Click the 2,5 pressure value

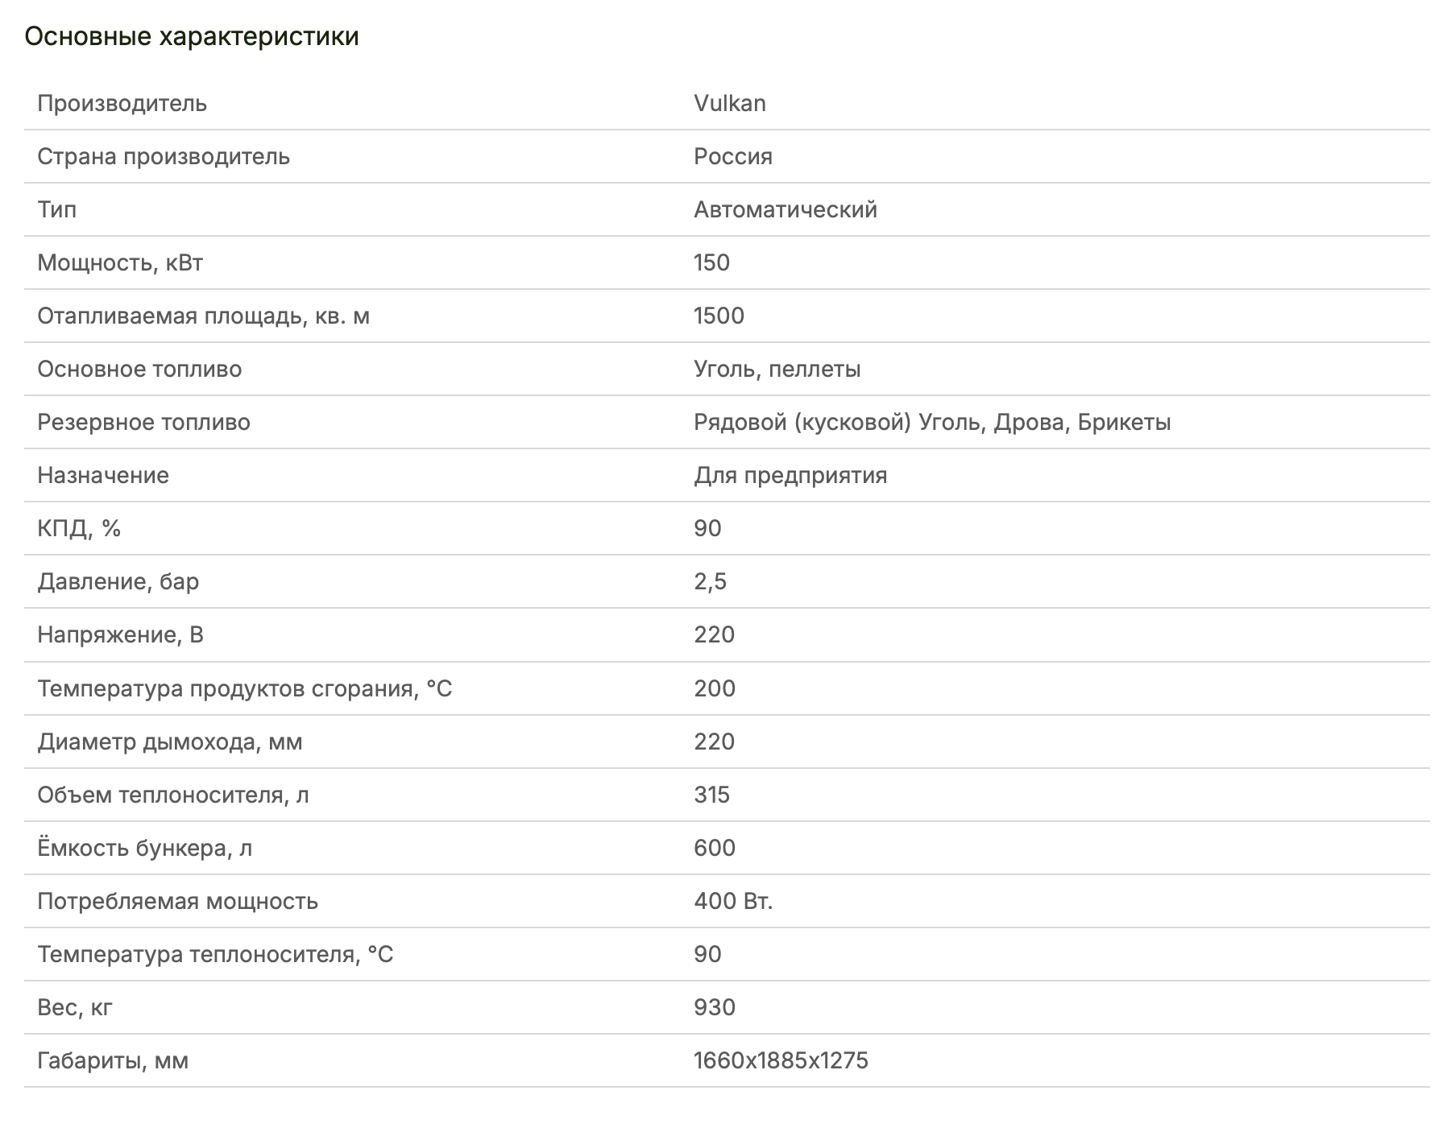click(710, 581)
